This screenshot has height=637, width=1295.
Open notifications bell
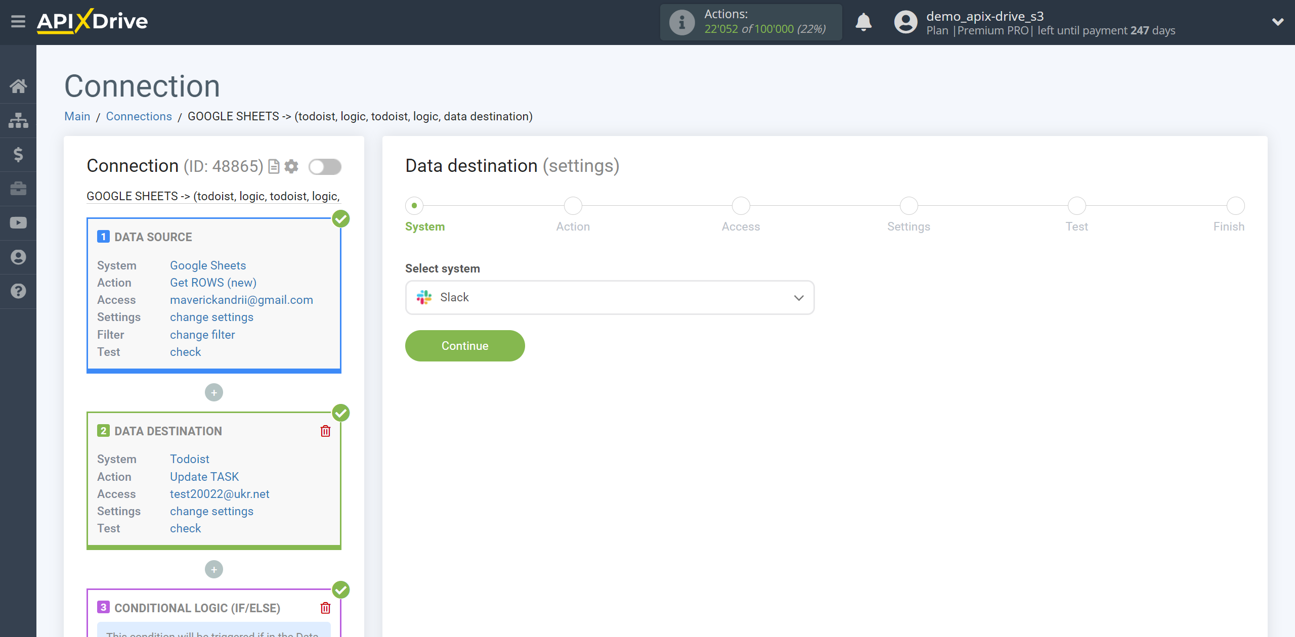coord(864,22)
